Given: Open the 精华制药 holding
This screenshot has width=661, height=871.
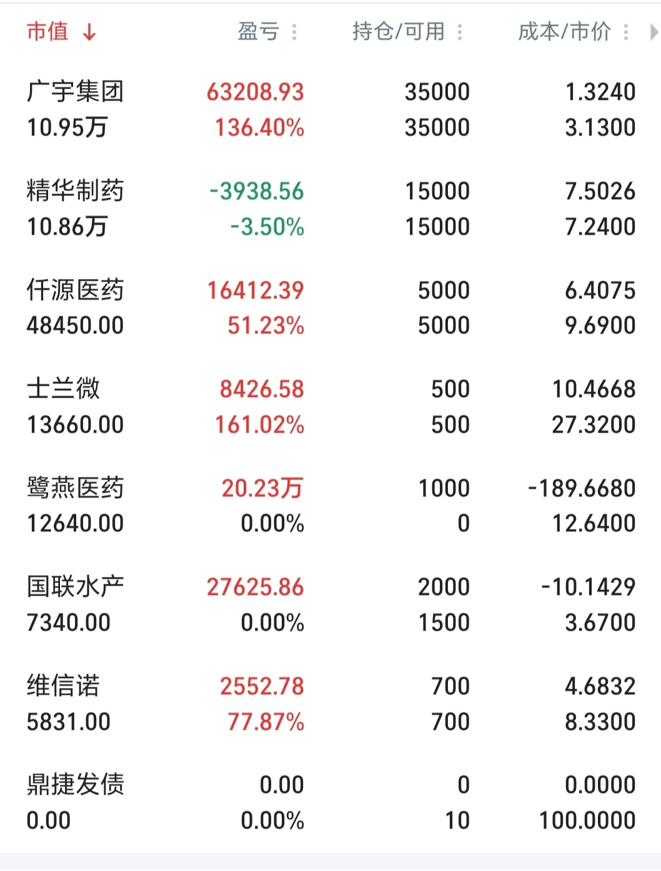Looking at the screenshot, I should click(x=75, y=191).
